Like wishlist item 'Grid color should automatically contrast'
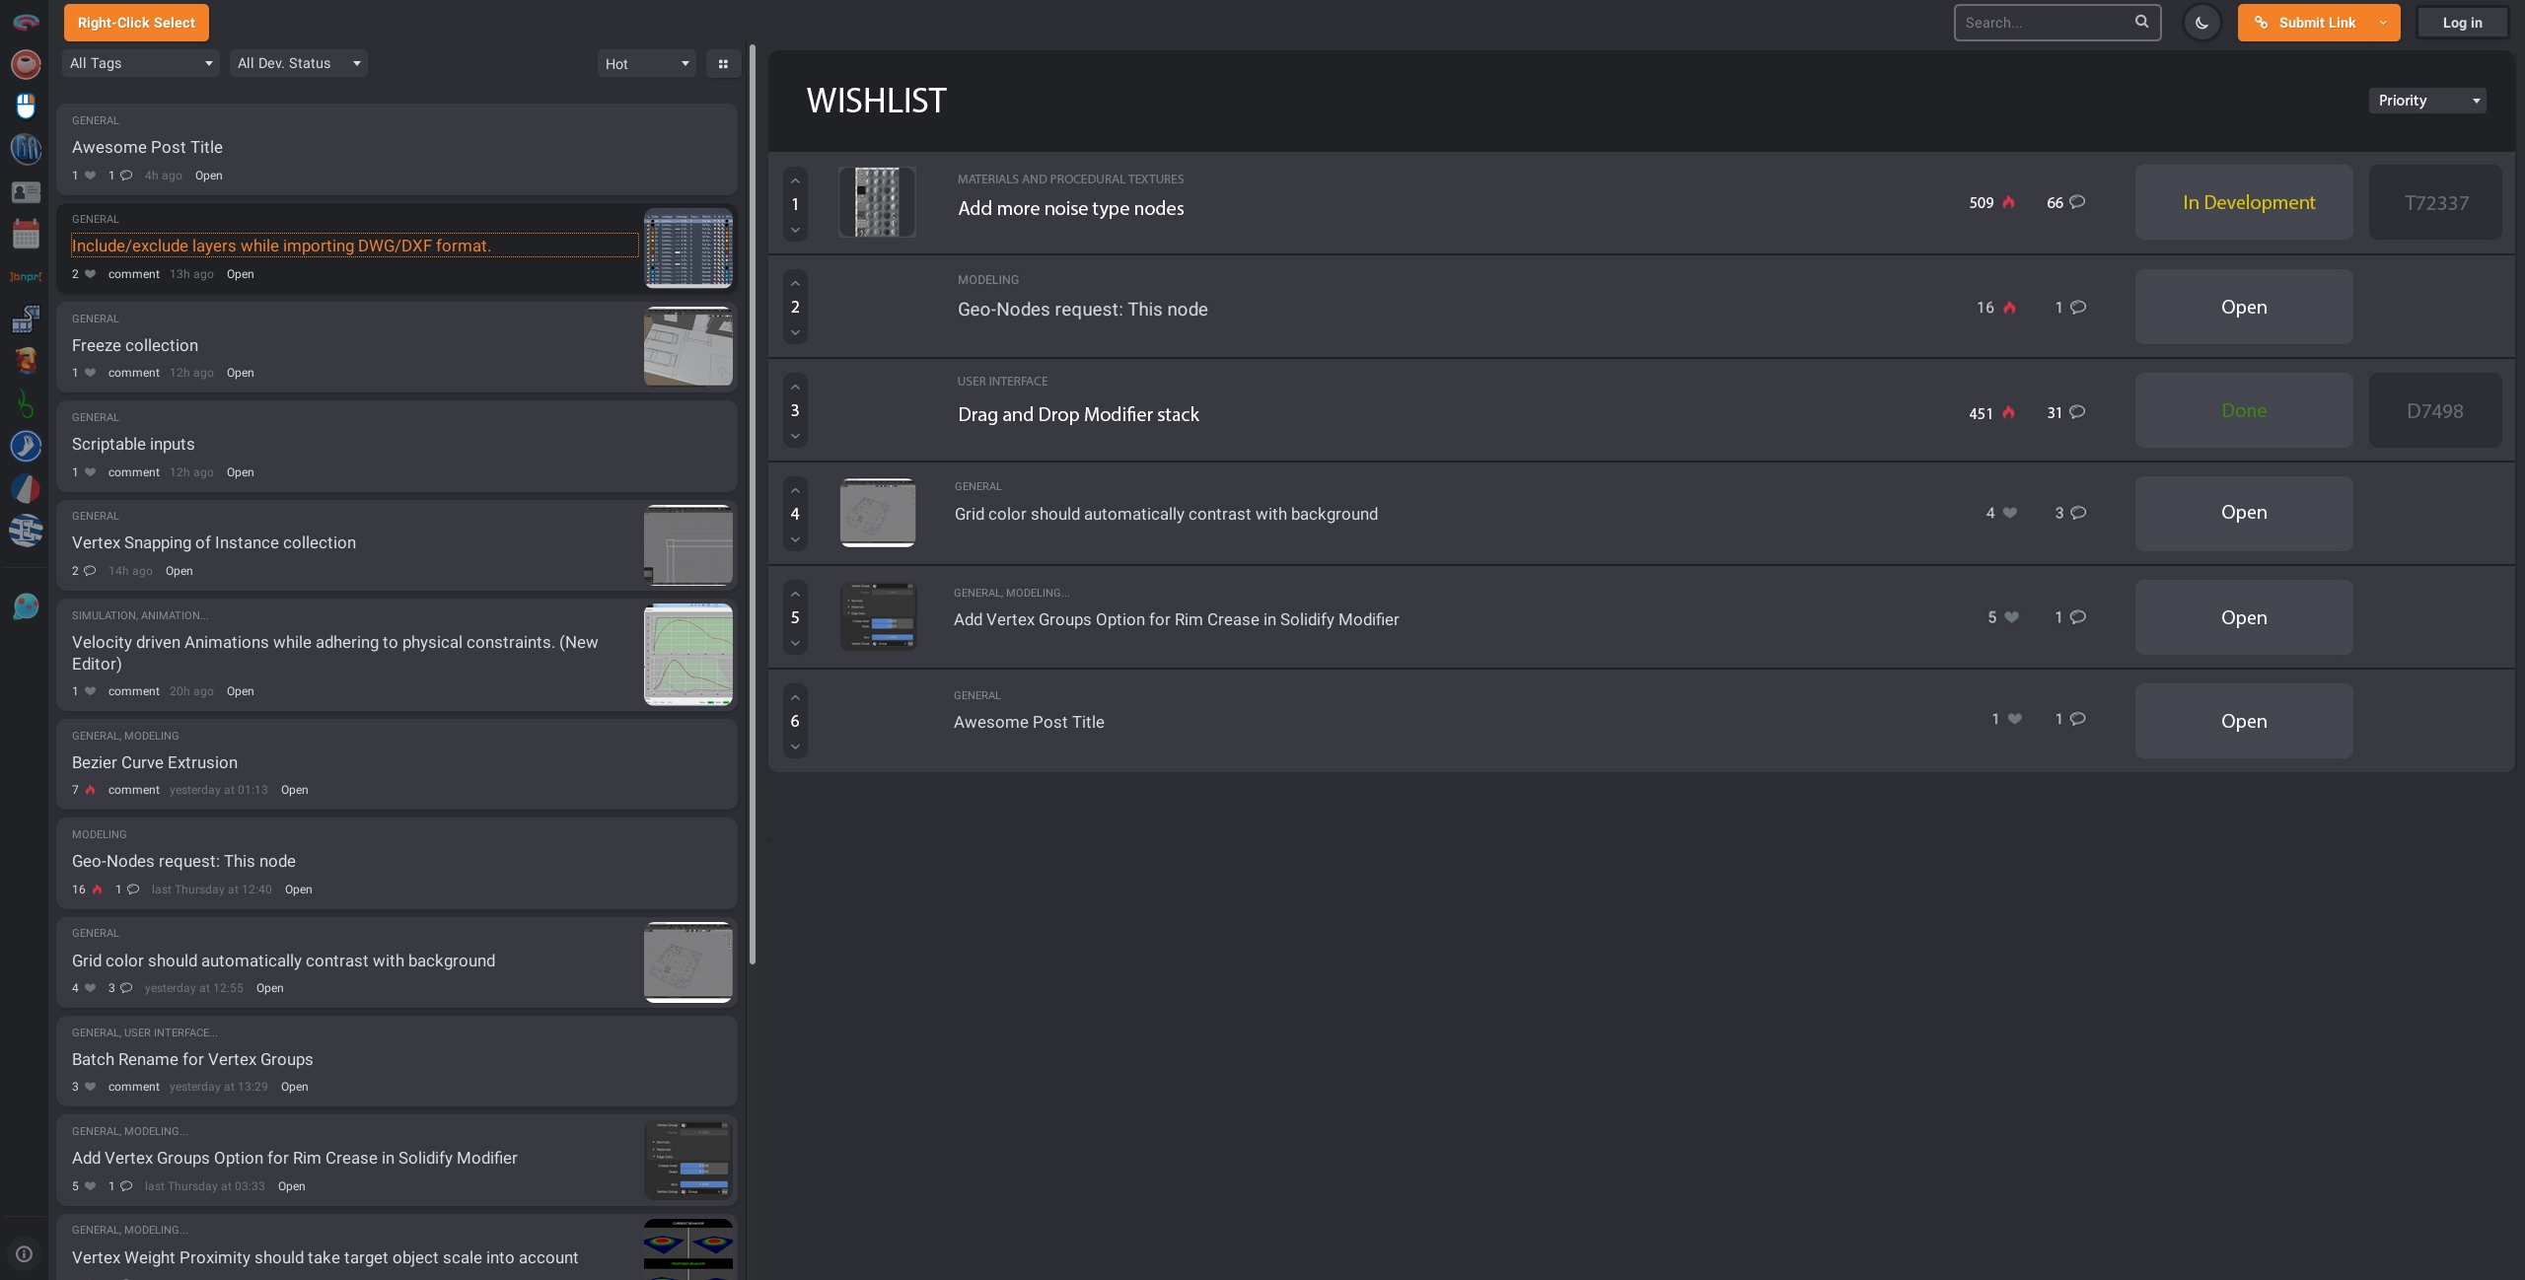Image resolution: width=2525 pixels, height=1280 pixels. click(x=2010, y=513)
